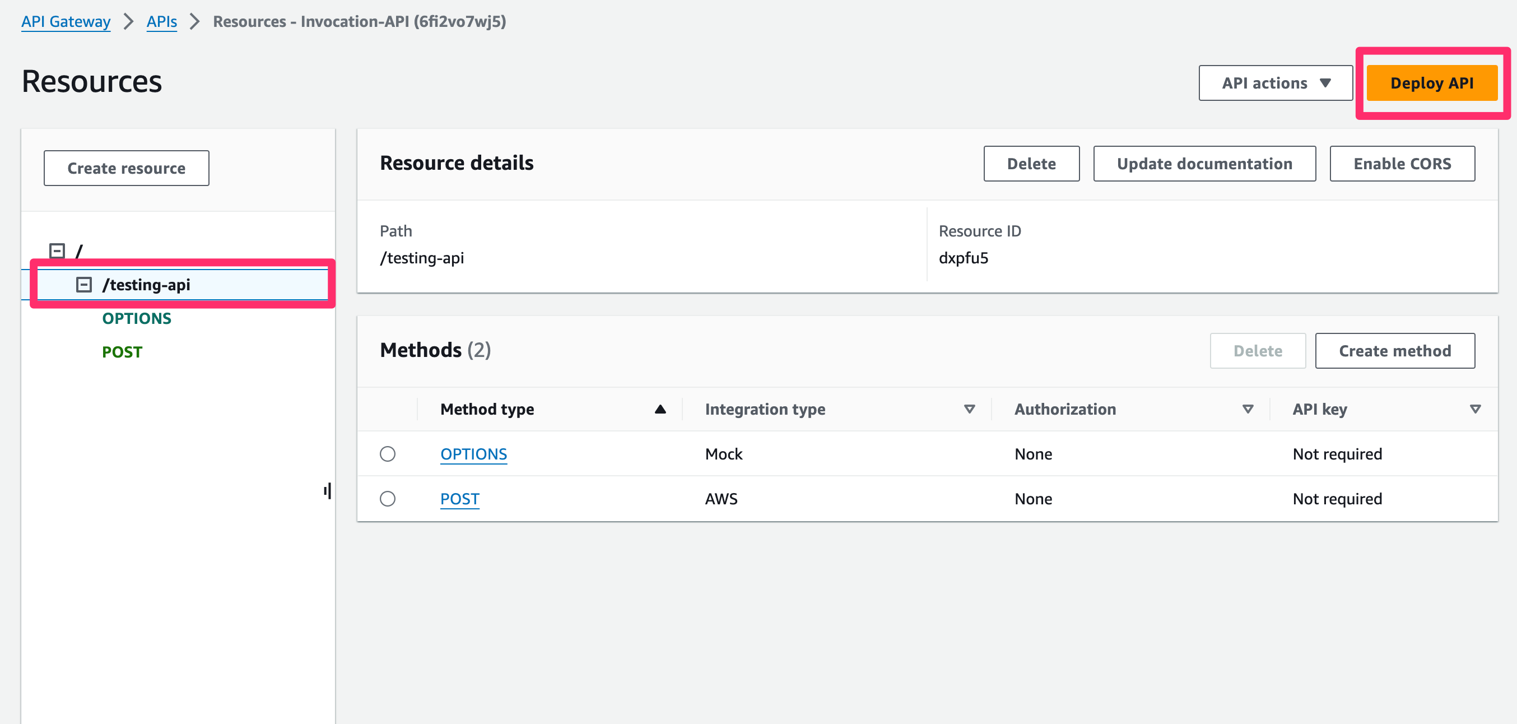Viewport: 1517px width, 724px height.
Task: Click Enable CORS button
Action: tap(1402, 164)
